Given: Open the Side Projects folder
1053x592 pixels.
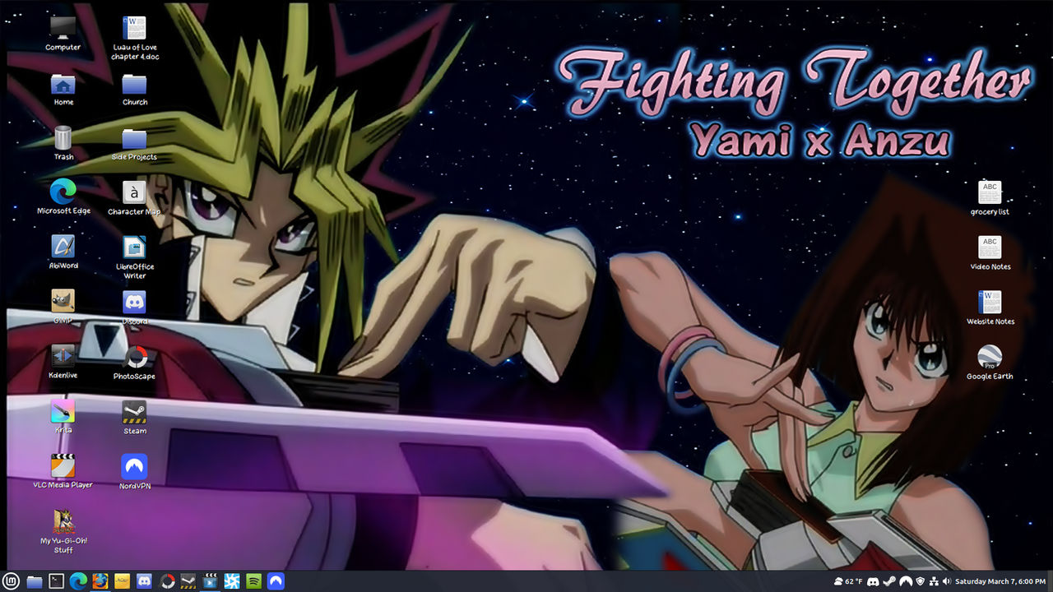Looking at the screenshot, I should [135, 144].
